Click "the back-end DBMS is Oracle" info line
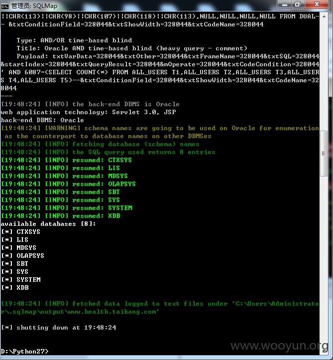This screenshot has height=360, width=333. (90, 104)
